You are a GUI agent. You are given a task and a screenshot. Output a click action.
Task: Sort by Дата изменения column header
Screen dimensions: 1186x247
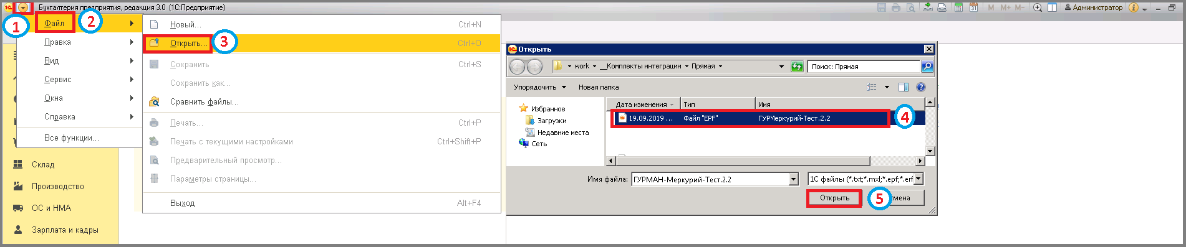(643, 105)
